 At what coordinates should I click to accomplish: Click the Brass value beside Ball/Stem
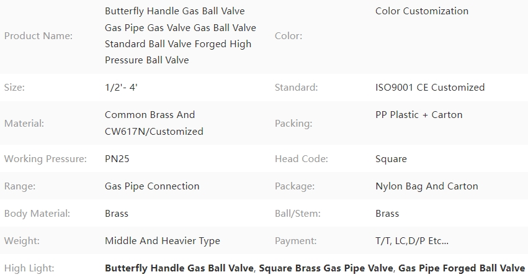[x=387, y=214]
